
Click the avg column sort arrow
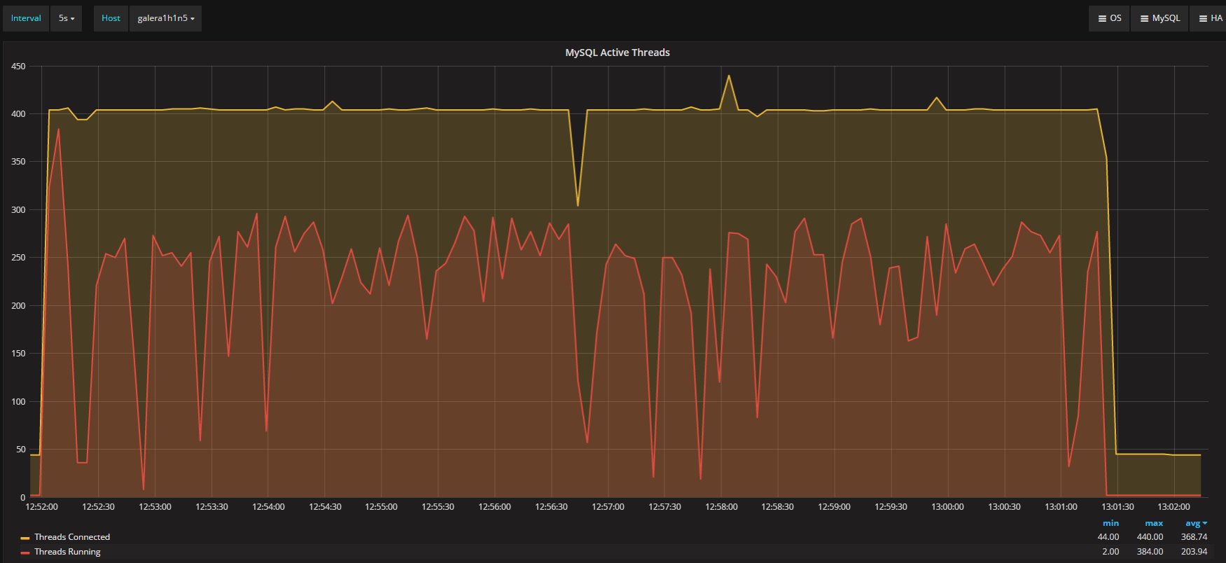coord(1205,523)
